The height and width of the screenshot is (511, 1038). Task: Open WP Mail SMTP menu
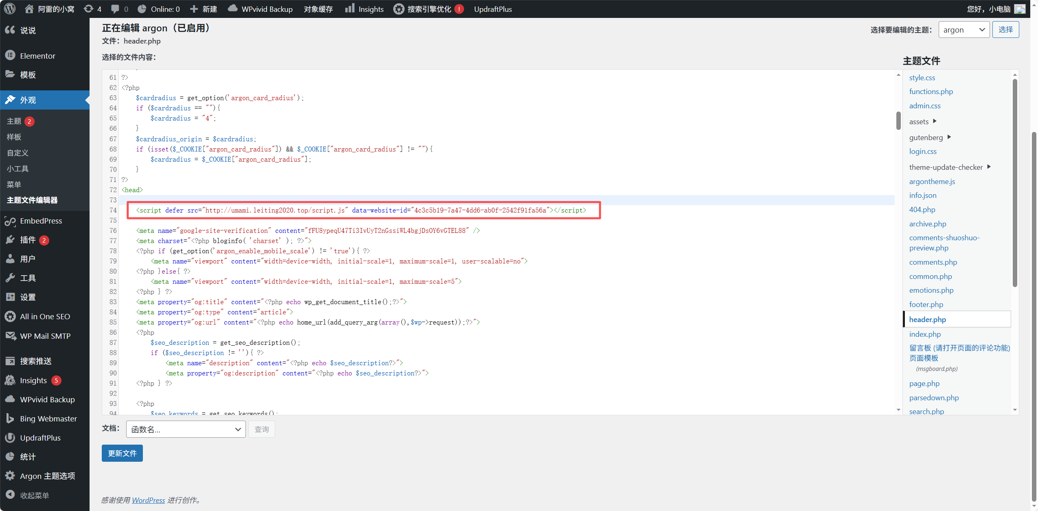(45, 336)
